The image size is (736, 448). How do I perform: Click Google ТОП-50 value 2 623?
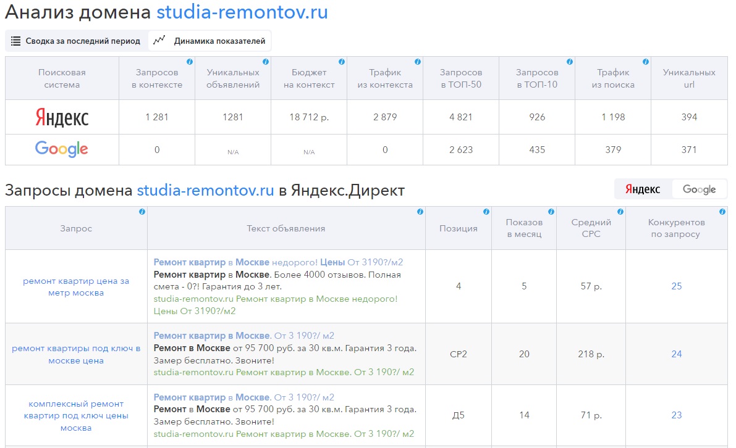[x=461, y=150]
